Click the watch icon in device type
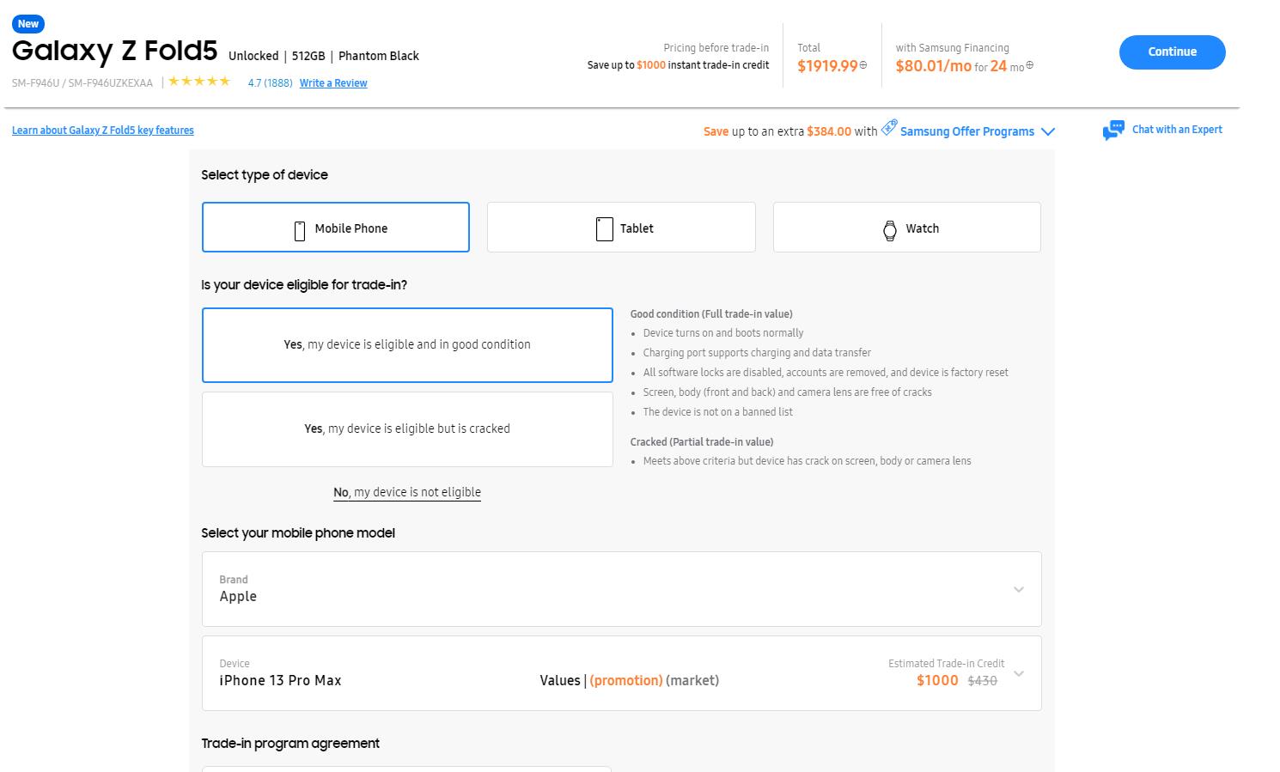 coord(890,230)
